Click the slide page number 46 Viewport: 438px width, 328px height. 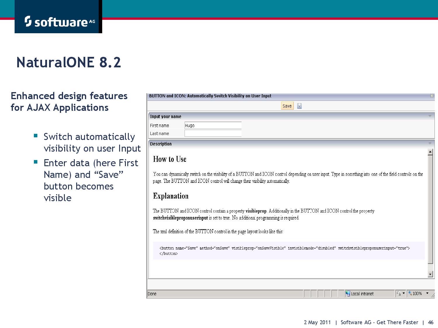[431, 322]
